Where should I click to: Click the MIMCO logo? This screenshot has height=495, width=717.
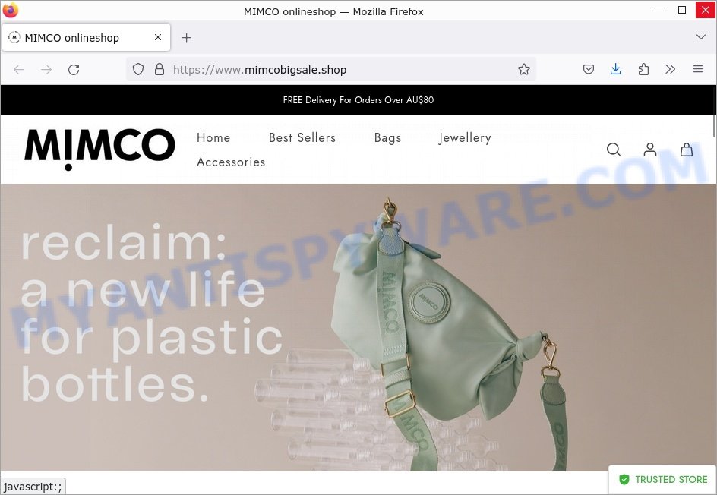click(99, 150)
